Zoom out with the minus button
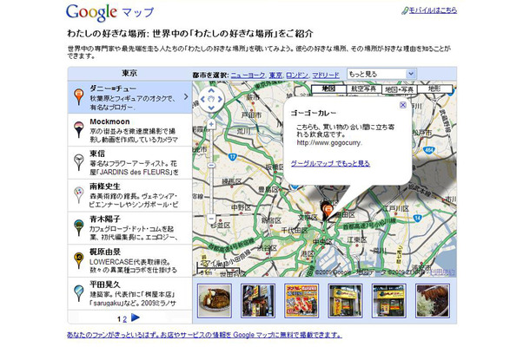The height and width of the screenshot is (347, 530). point(211,218)
